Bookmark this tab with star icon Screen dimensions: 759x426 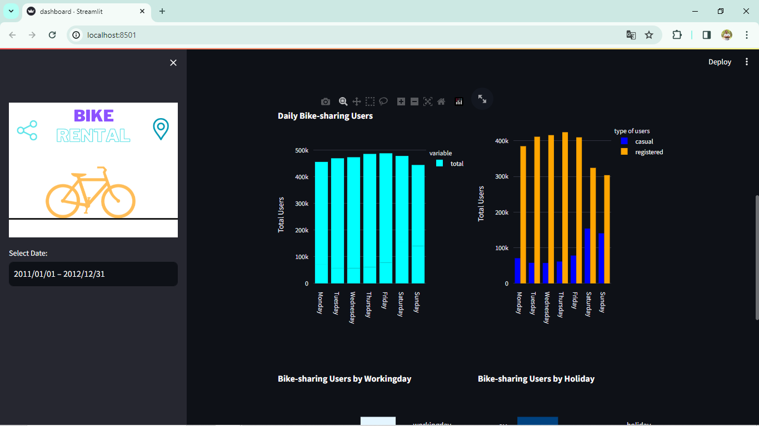pyautogui.click(x=649, y=35)
